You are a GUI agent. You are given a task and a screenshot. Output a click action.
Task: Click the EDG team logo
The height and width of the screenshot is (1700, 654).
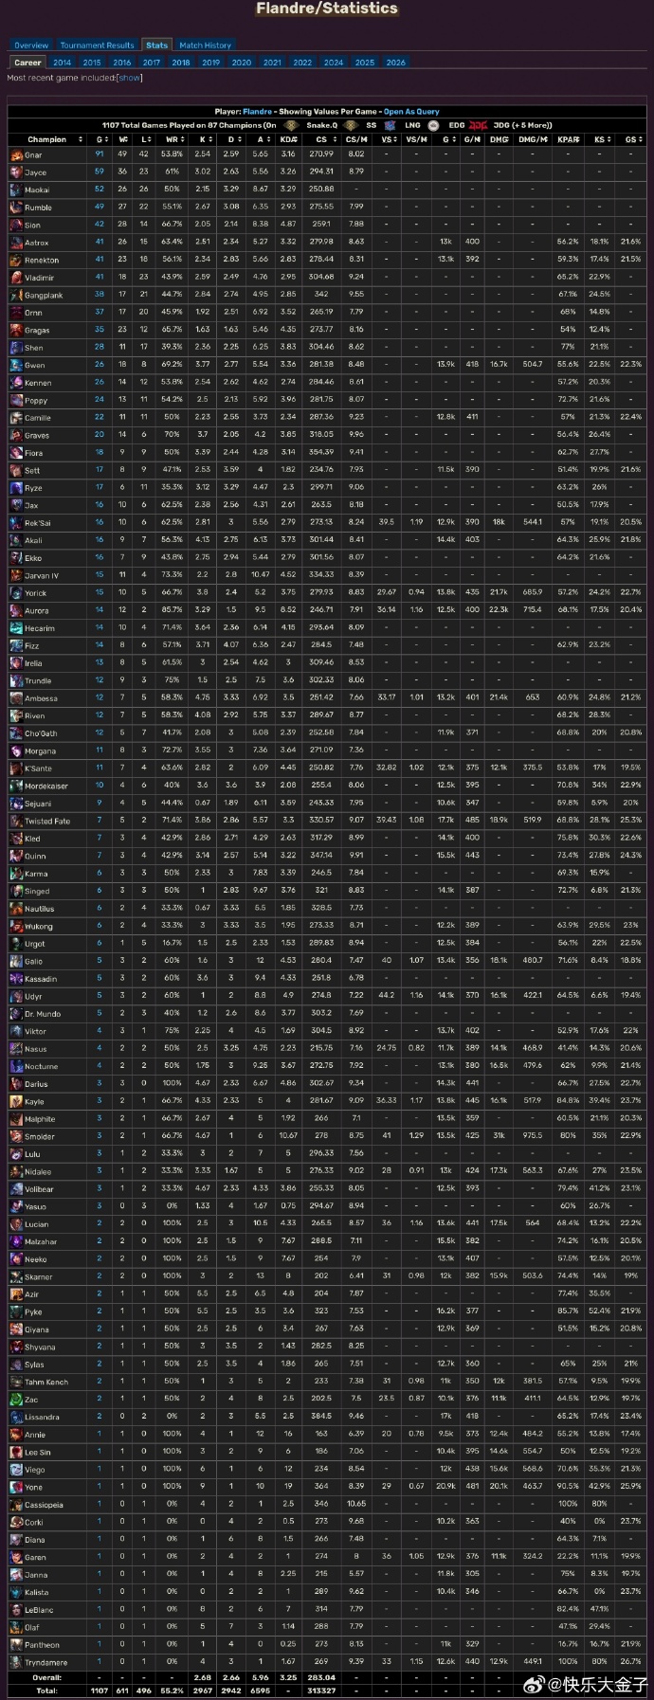pos(433,125)
